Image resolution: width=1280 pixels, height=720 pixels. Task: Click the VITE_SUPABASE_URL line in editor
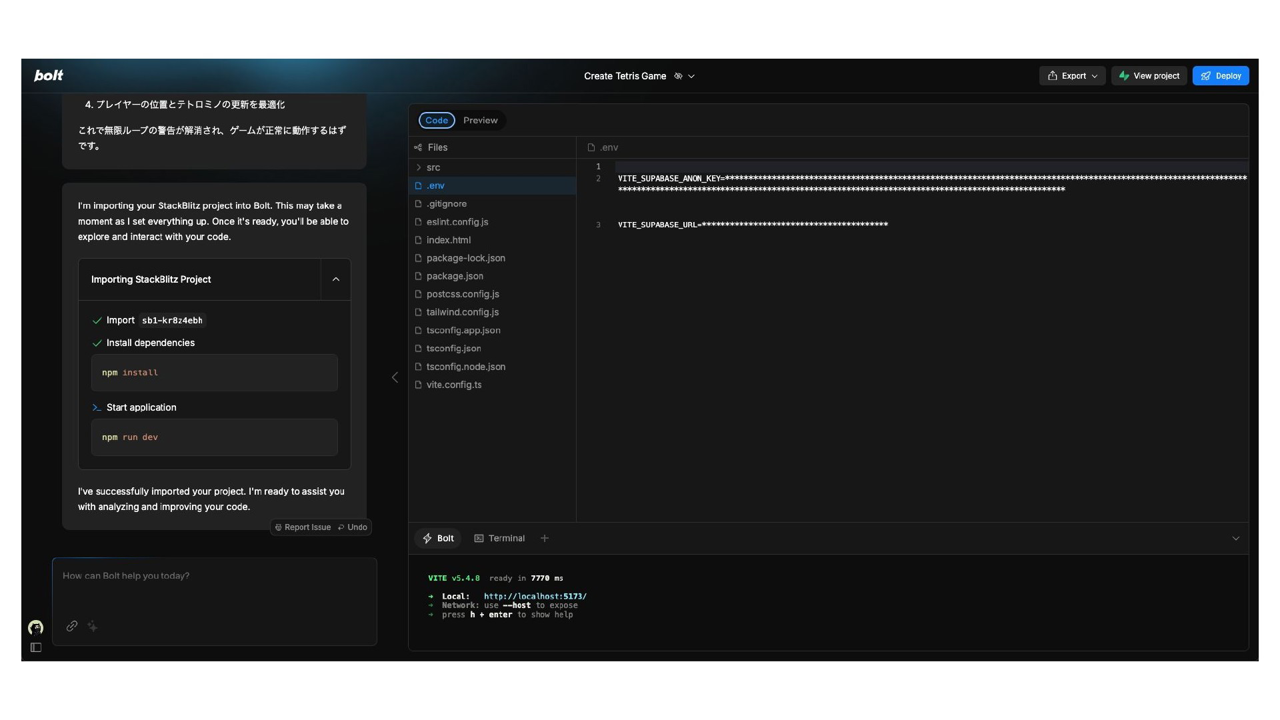coord(753,225)
